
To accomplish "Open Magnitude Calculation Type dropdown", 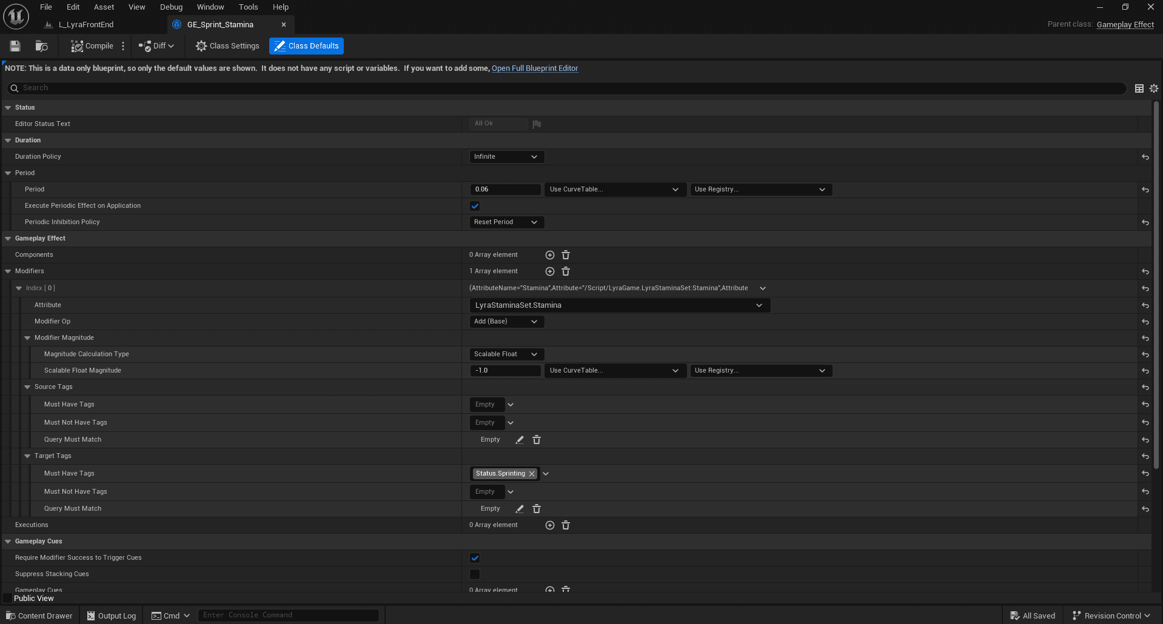I will (507, 354).
